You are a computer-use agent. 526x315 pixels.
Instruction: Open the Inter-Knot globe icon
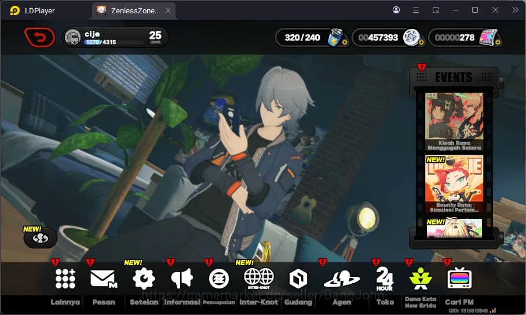258,278
